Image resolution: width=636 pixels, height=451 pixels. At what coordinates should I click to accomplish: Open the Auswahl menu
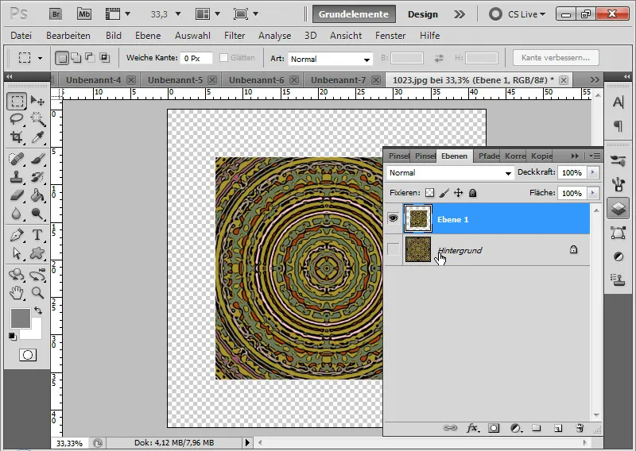click(x=192, y=36)
